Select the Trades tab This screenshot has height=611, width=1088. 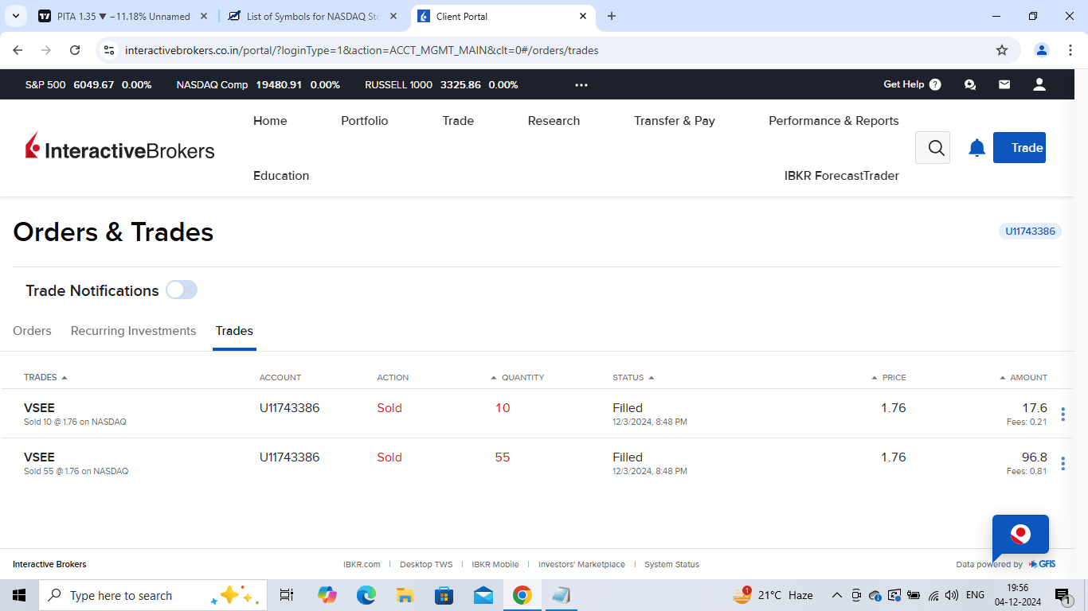[x=234, y=331]
